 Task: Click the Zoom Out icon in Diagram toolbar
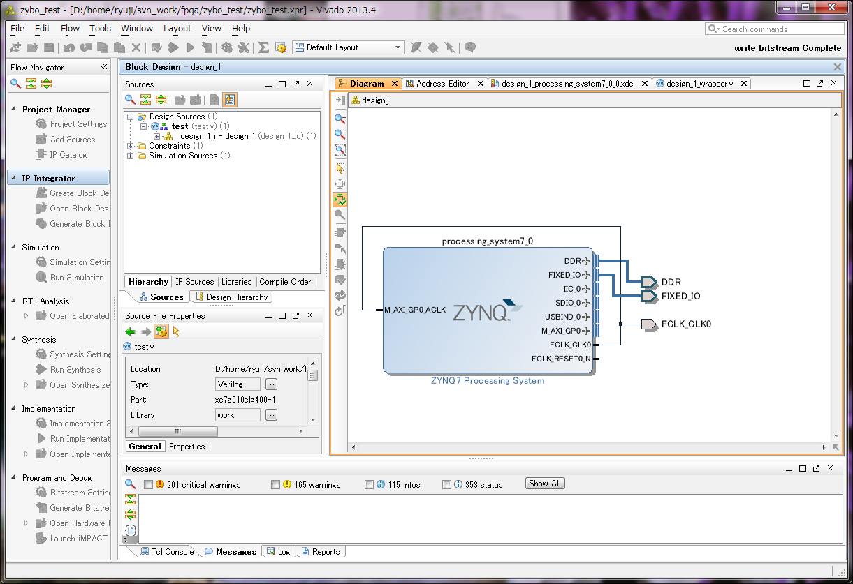click(x=340, y=134)
